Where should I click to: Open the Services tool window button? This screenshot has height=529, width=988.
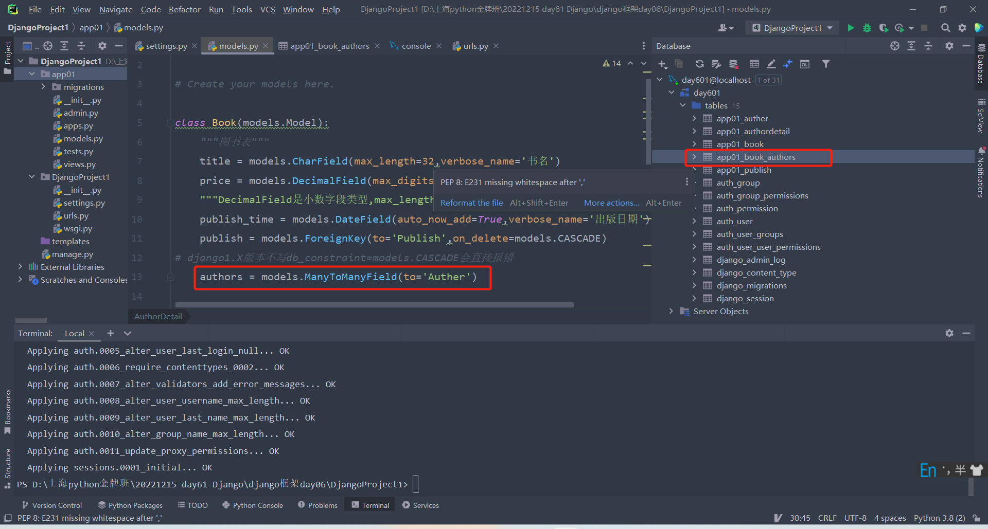click(x=421, y=505)
